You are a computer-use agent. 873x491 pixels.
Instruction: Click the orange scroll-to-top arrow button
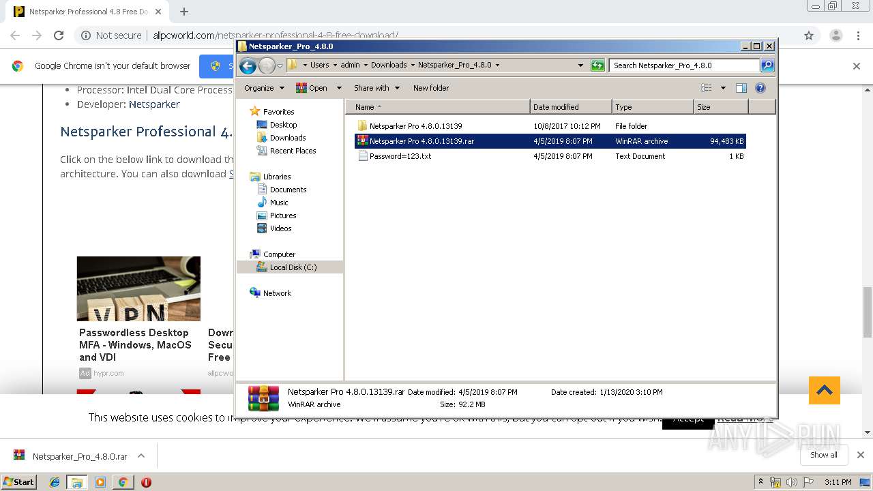[x=824, y=391]
